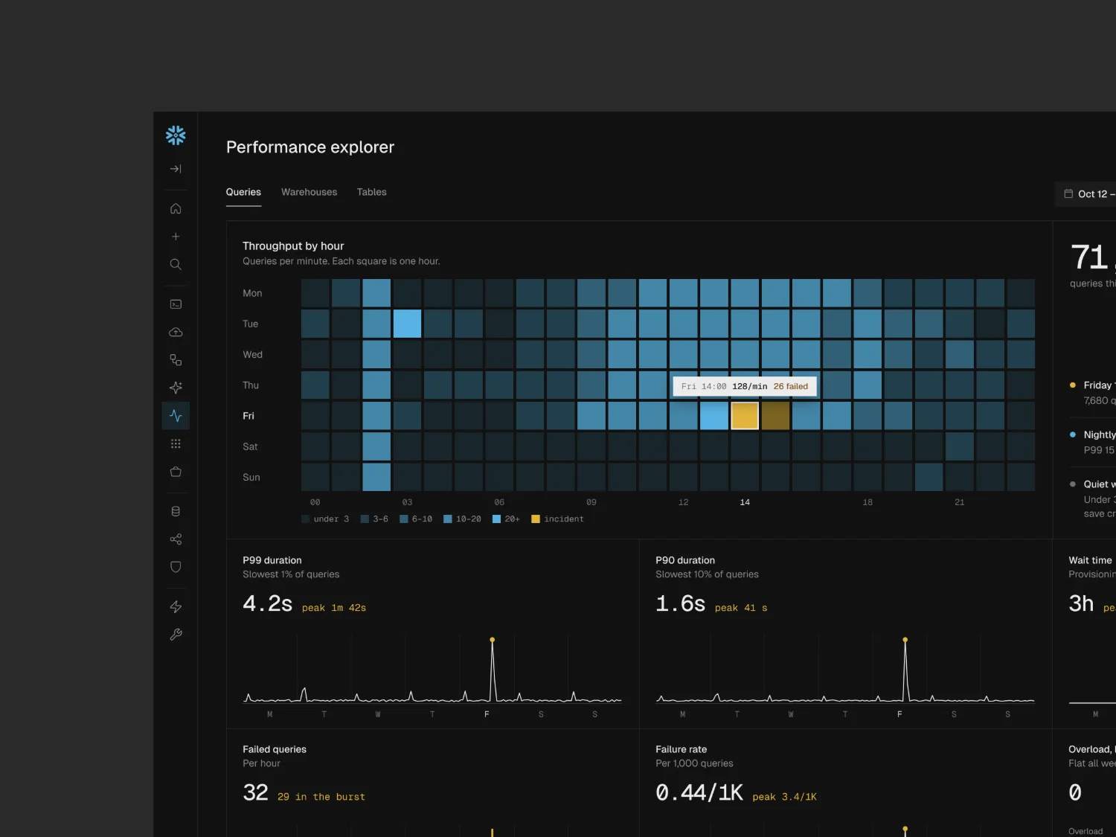The image size is (1116, 837).
Task: Click the 'under 3' legend swatch
Action: click(x=306, y=519)
